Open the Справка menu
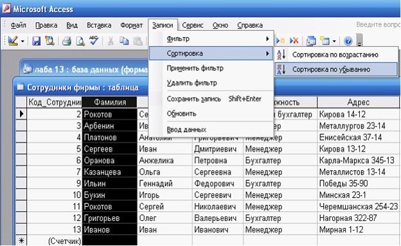This screenshot has width=401, height=246. tap(250, 25)
